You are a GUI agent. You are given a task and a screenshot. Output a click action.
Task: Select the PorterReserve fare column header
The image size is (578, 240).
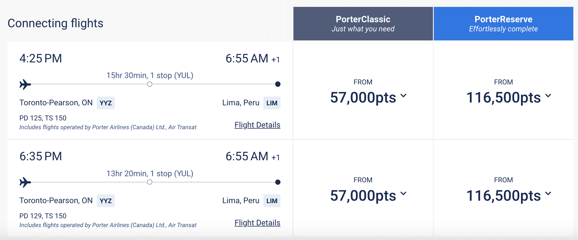tap(503, 24)
